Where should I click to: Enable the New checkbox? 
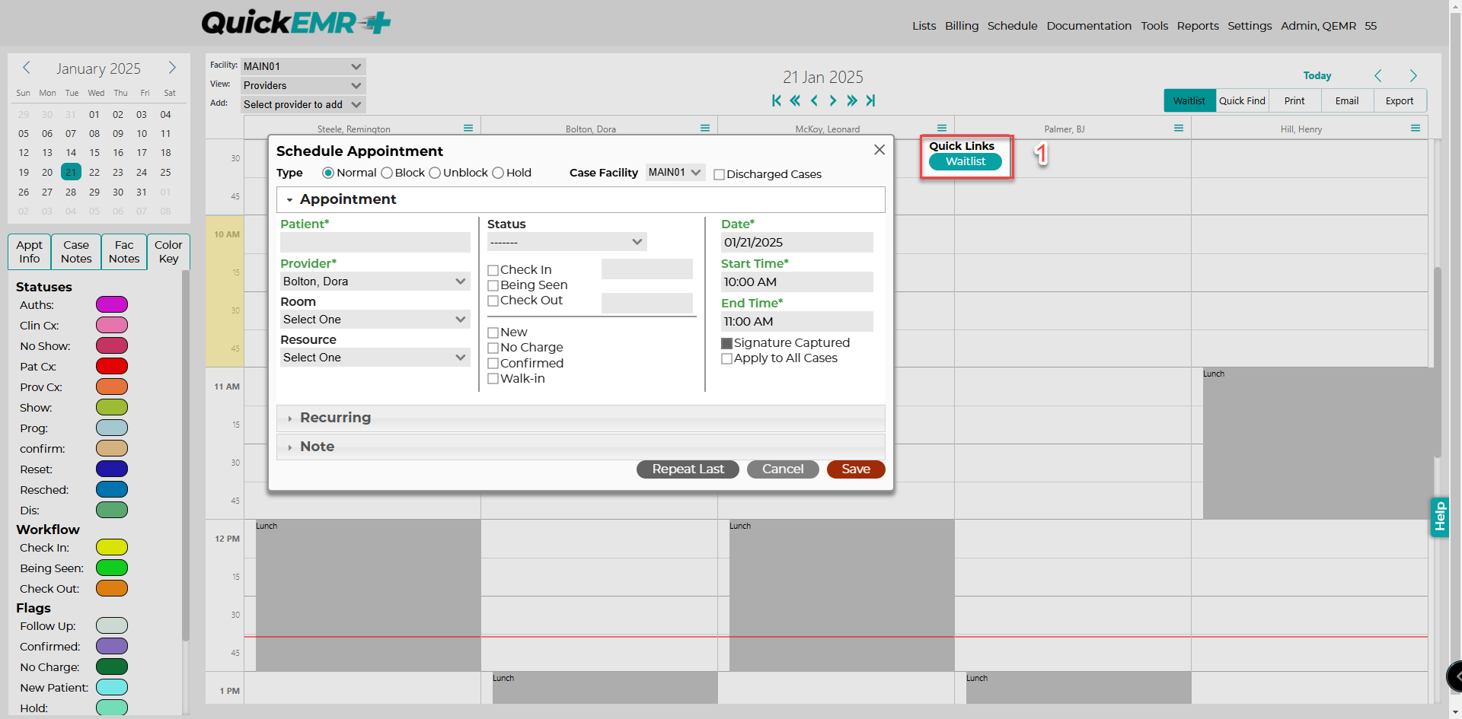coord(493,332)
